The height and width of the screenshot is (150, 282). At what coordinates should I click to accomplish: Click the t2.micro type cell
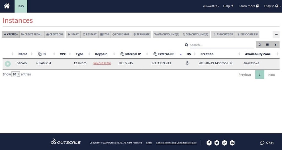tap(80, 63)
